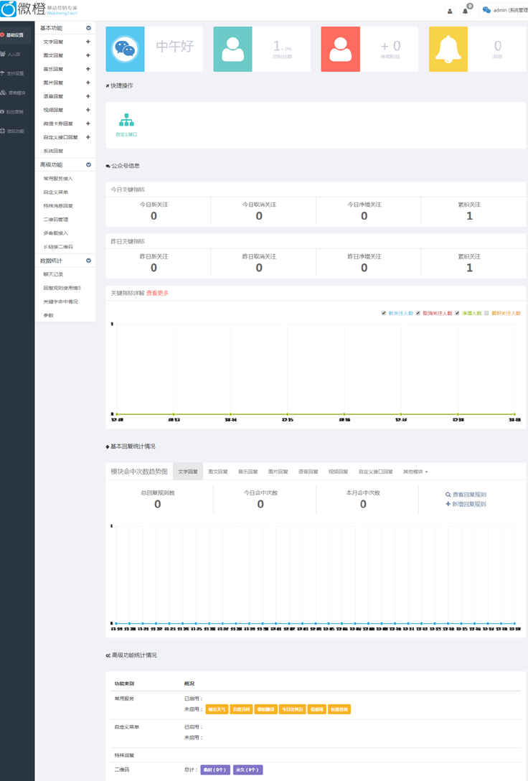
Task: Click the 查看更多 link
Action: (158, 293)
